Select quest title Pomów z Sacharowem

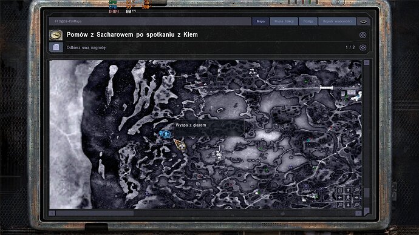point(132,35)
